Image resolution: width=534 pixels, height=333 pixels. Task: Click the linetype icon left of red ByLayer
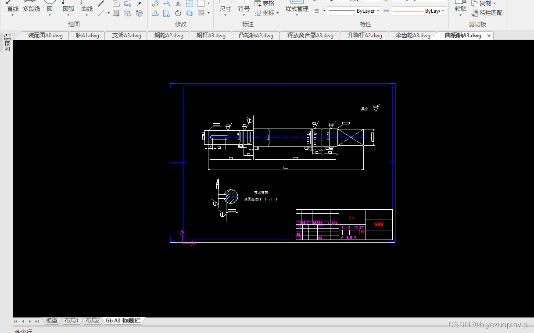coord(386,11)
